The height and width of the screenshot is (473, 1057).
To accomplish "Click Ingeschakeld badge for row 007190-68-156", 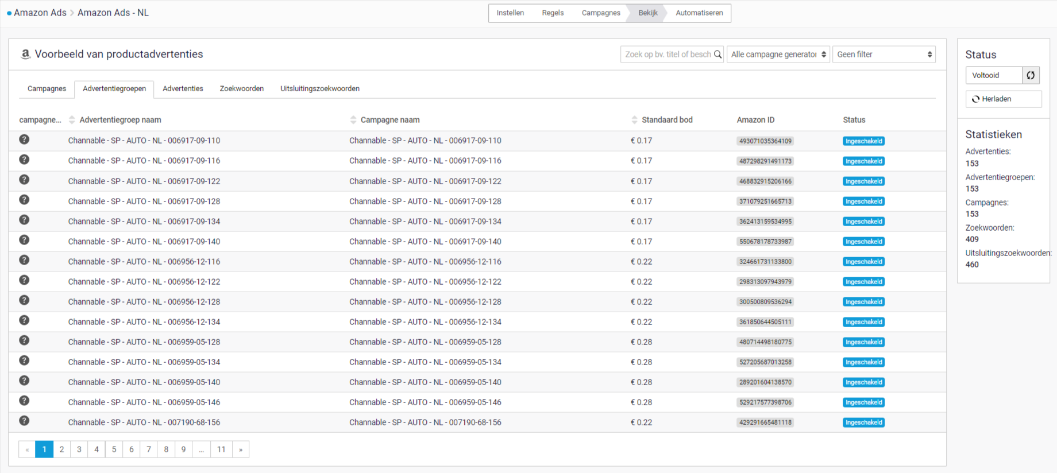I will point(863,422).
